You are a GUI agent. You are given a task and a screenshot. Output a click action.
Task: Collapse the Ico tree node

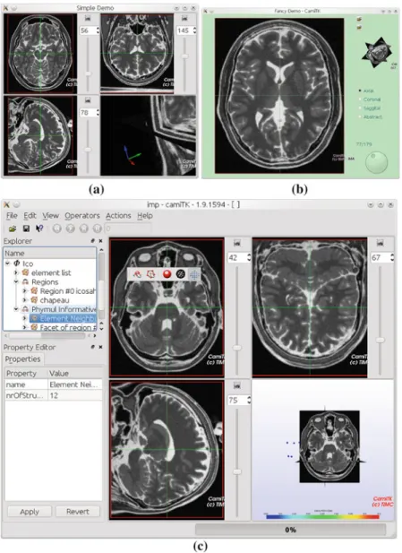coord(7,264)
